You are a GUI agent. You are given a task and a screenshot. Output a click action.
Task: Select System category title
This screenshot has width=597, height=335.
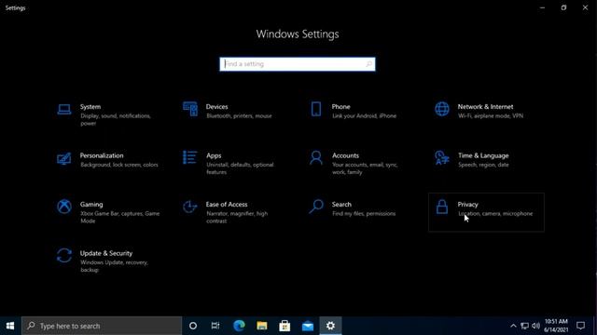tap(90, 107)
